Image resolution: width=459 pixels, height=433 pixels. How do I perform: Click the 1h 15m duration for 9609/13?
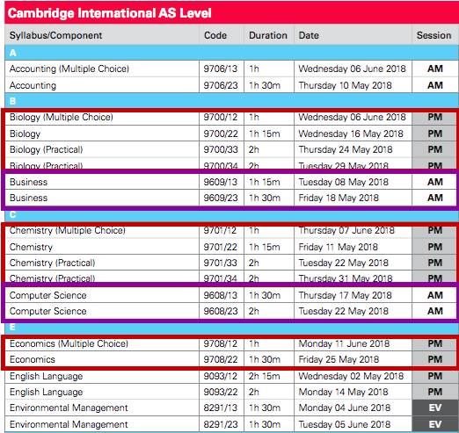[265, 182]
